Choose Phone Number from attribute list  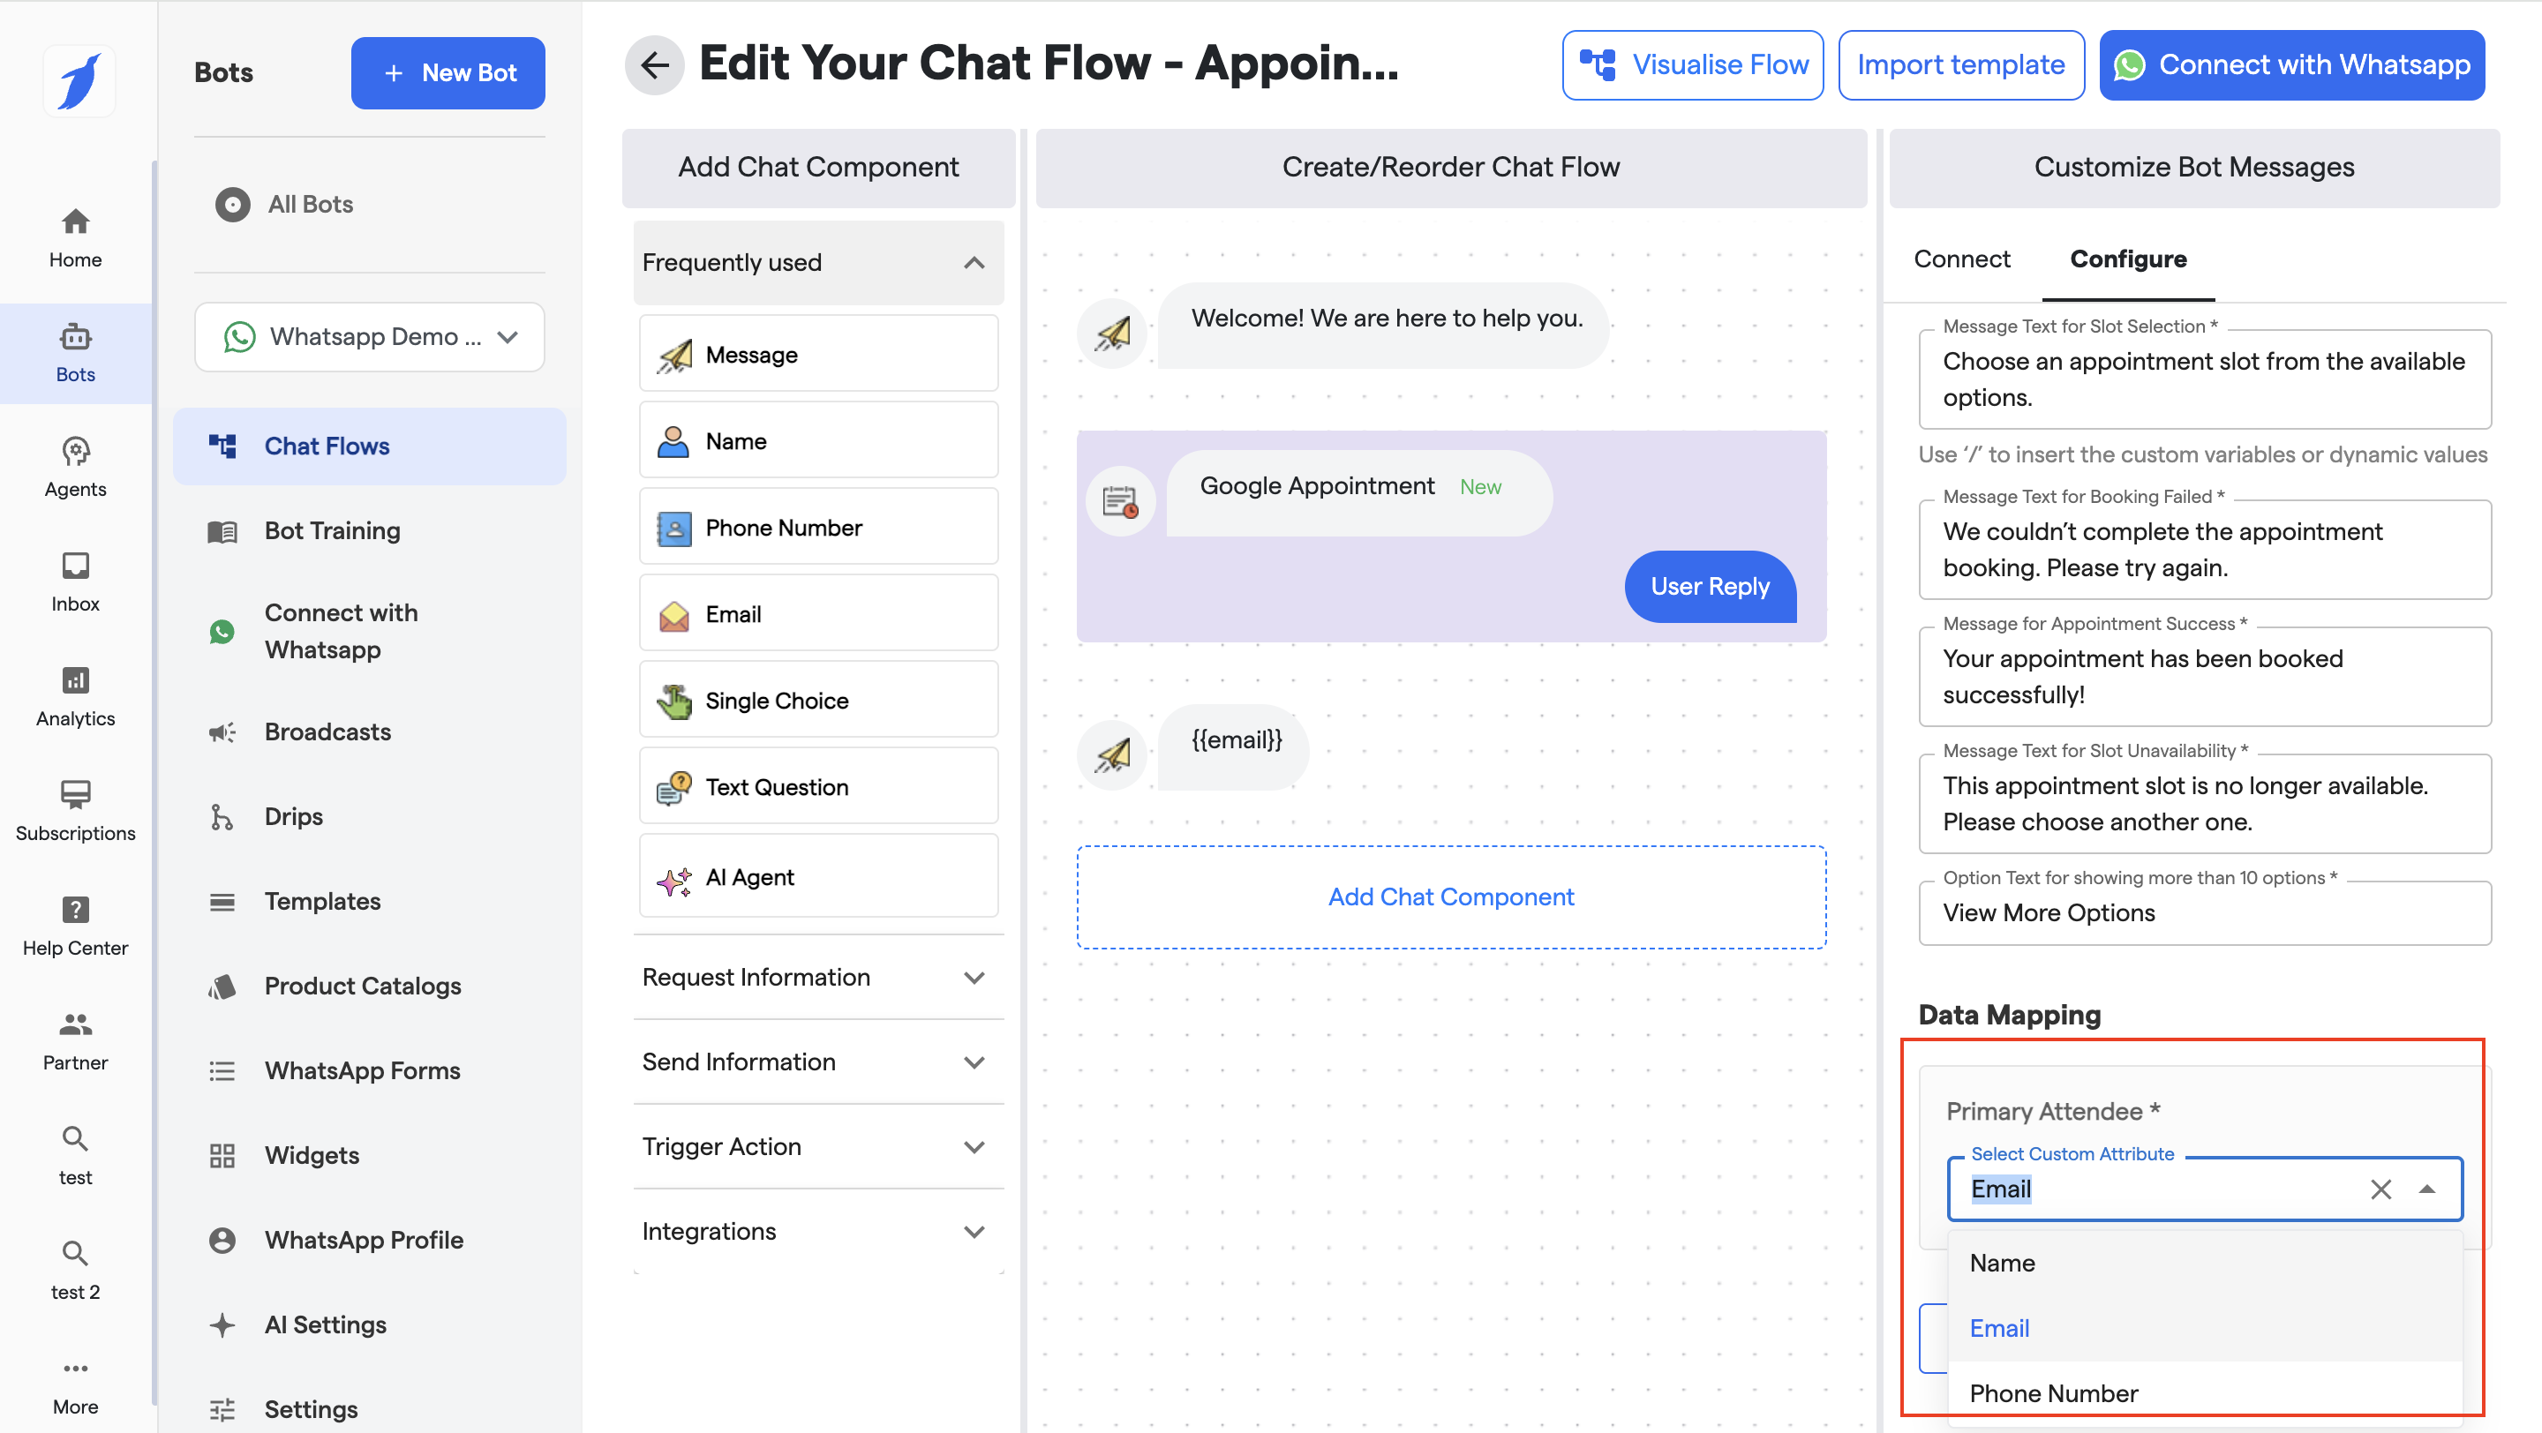[x=2054, y=1392]
